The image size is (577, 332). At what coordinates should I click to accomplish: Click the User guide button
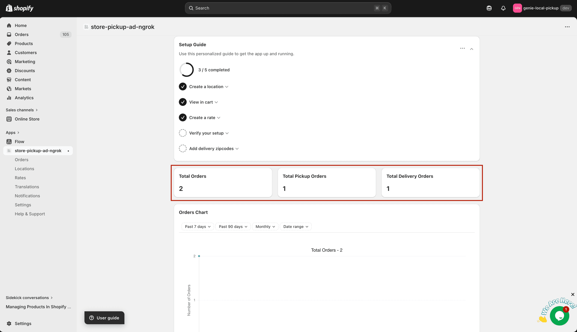pos(104,318)
